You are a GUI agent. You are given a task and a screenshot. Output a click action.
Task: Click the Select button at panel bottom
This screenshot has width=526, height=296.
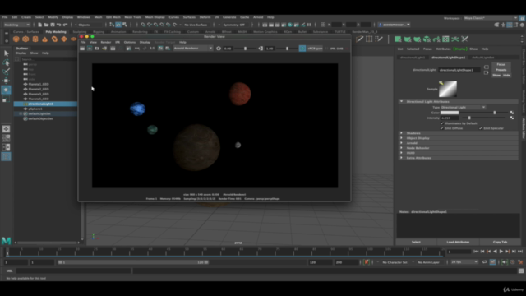(416, 242)
